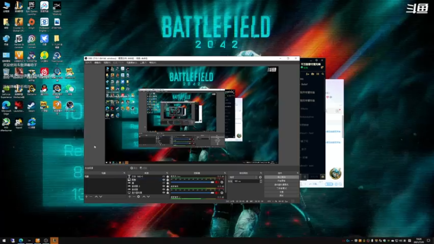The image size is (434, 244).
Task: Open first mixer channel's gear settings
Action: click(x=222, y=182)
